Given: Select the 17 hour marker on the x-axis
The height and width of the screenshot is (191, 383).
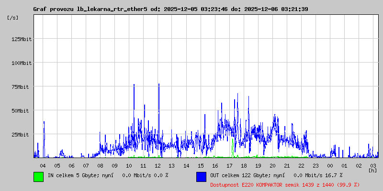Looking at the screenshot, I should [229, 165].
